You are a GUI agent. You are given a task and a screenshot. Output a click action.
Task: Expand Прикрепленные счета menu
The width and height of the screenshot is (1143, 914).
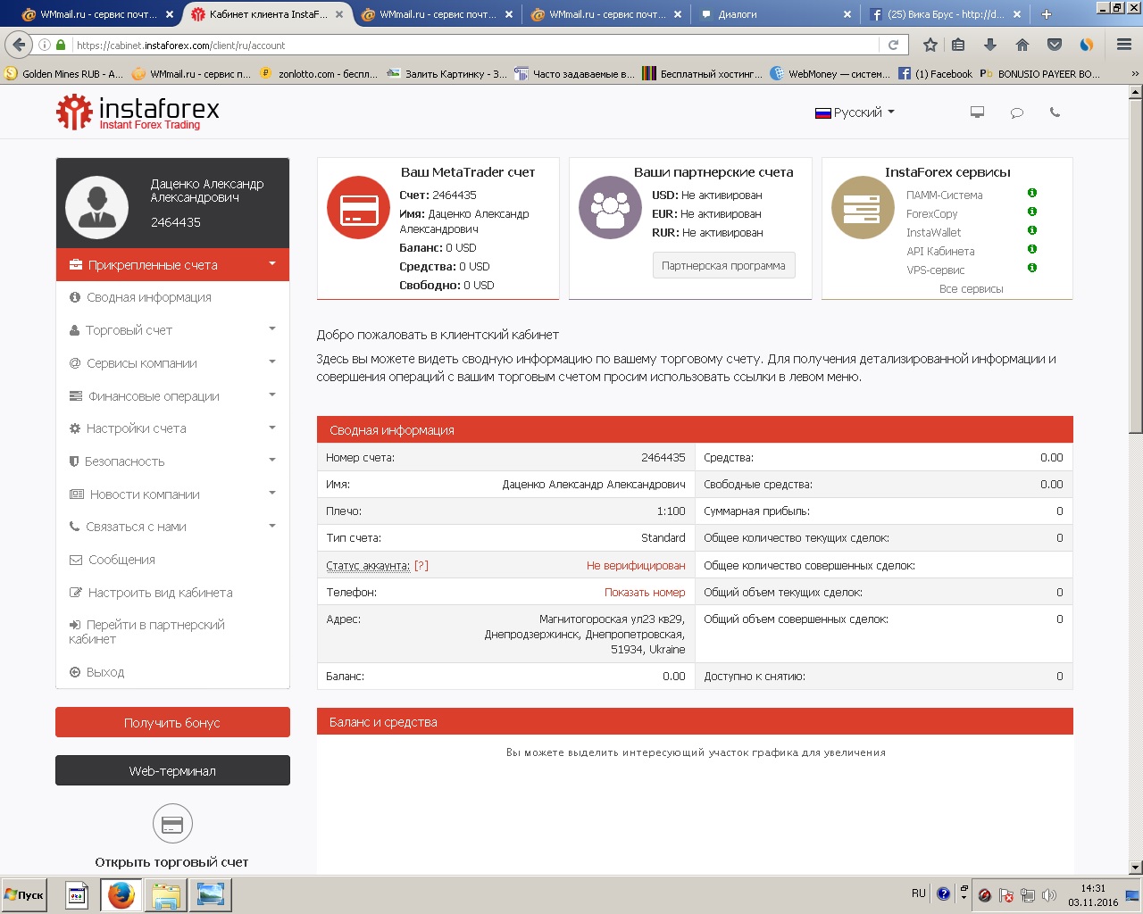pos(172,265)
